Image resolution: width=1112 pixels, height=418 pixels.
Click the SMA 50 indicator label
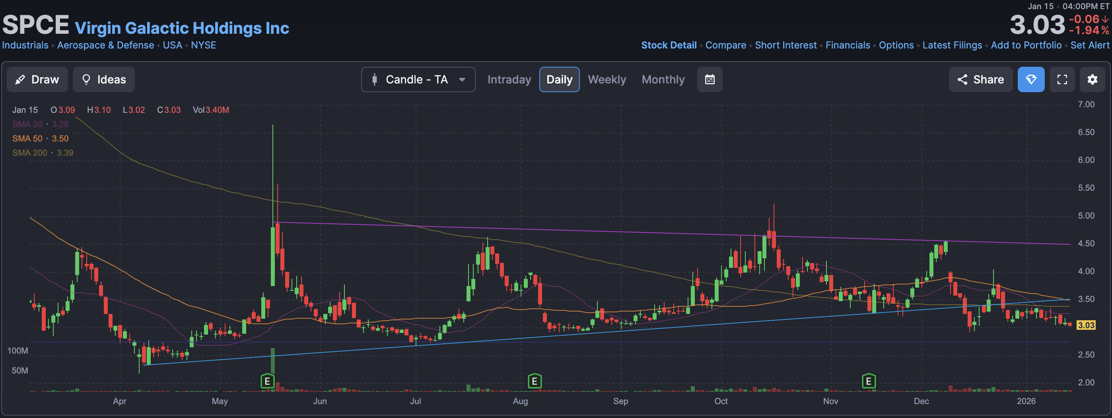tap(27, 138)
